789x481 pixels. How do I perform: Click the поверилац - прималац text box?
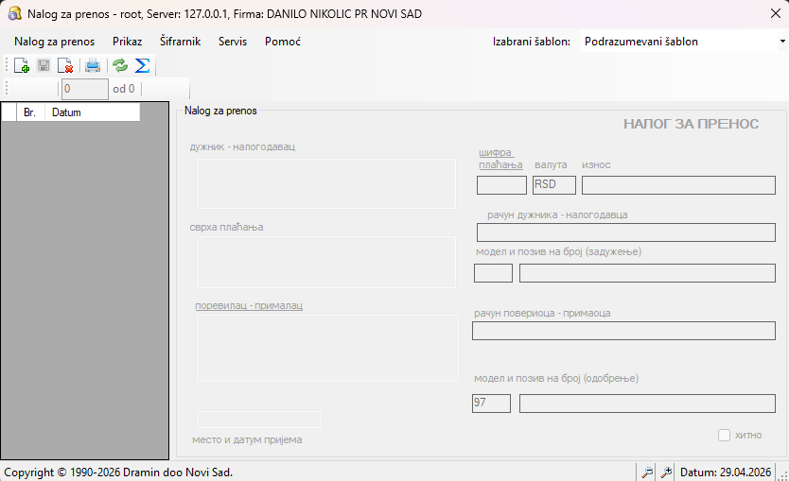(x=327, y=348)
